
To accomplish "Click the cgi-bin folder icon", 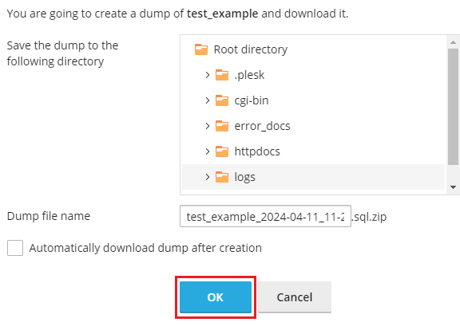I will [222, 100].
